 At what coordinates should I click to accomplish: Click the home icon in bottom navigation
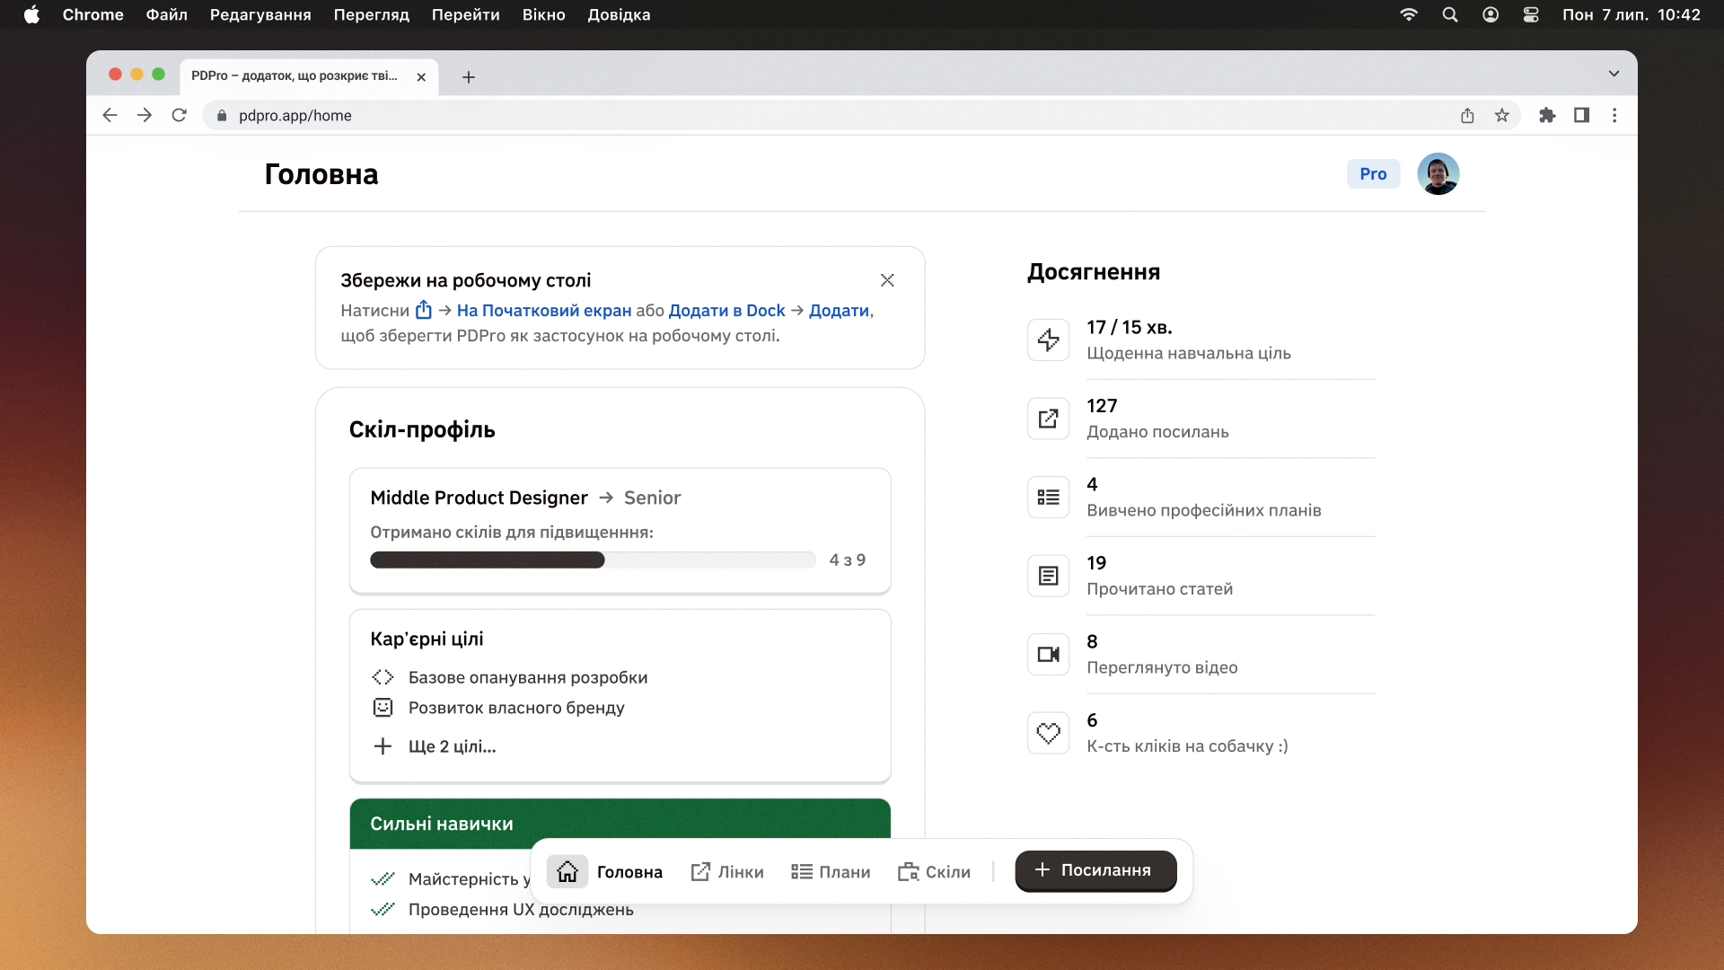point(567,871)
